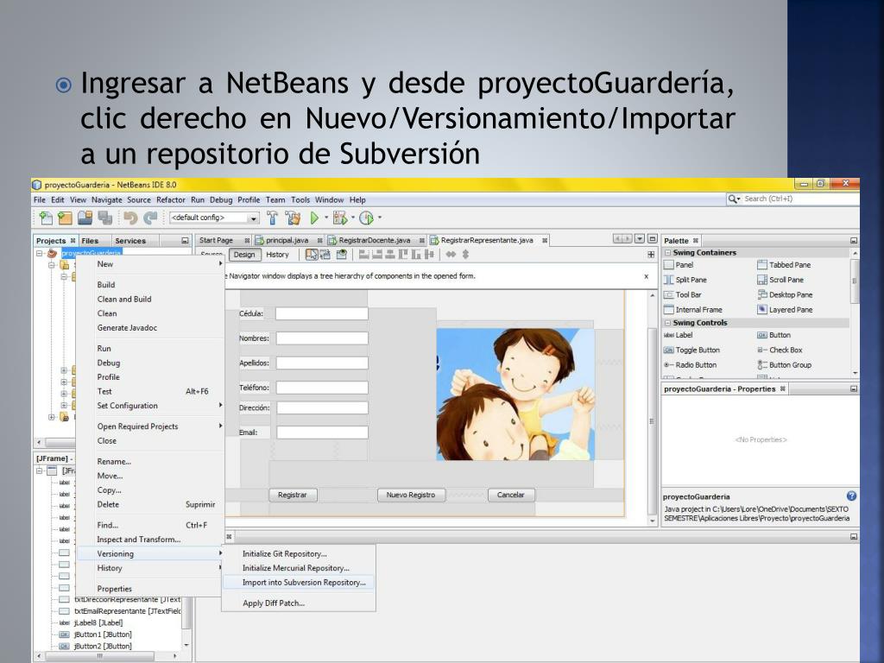Screen dimensions: 884x663
Task: Click the green Run Project icon
Action: point(314,218)
